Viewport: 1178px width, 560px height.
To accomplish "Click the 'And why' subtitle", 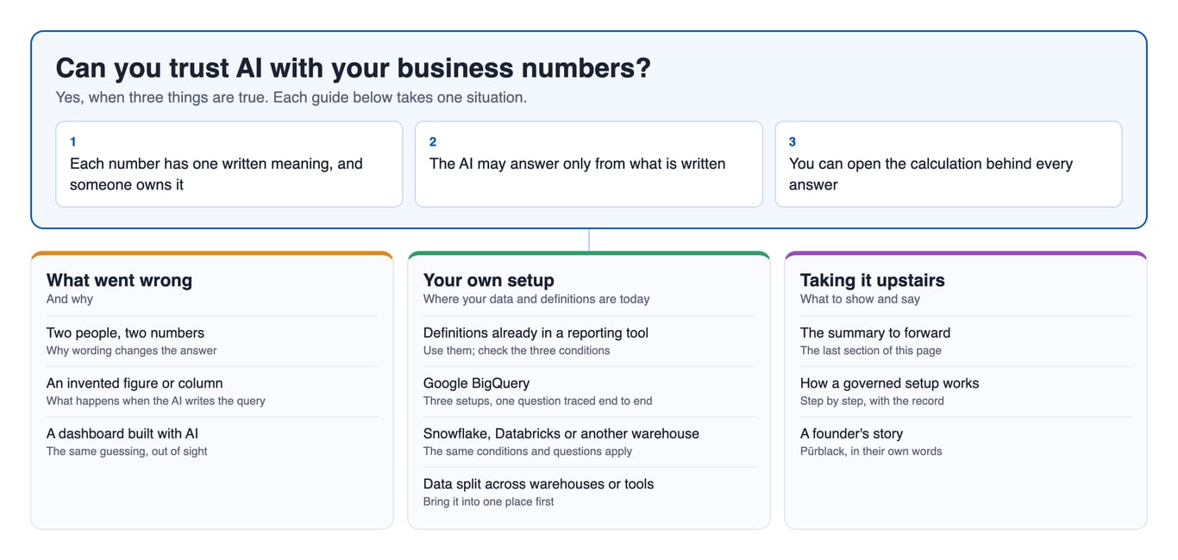I will [69, 299].
